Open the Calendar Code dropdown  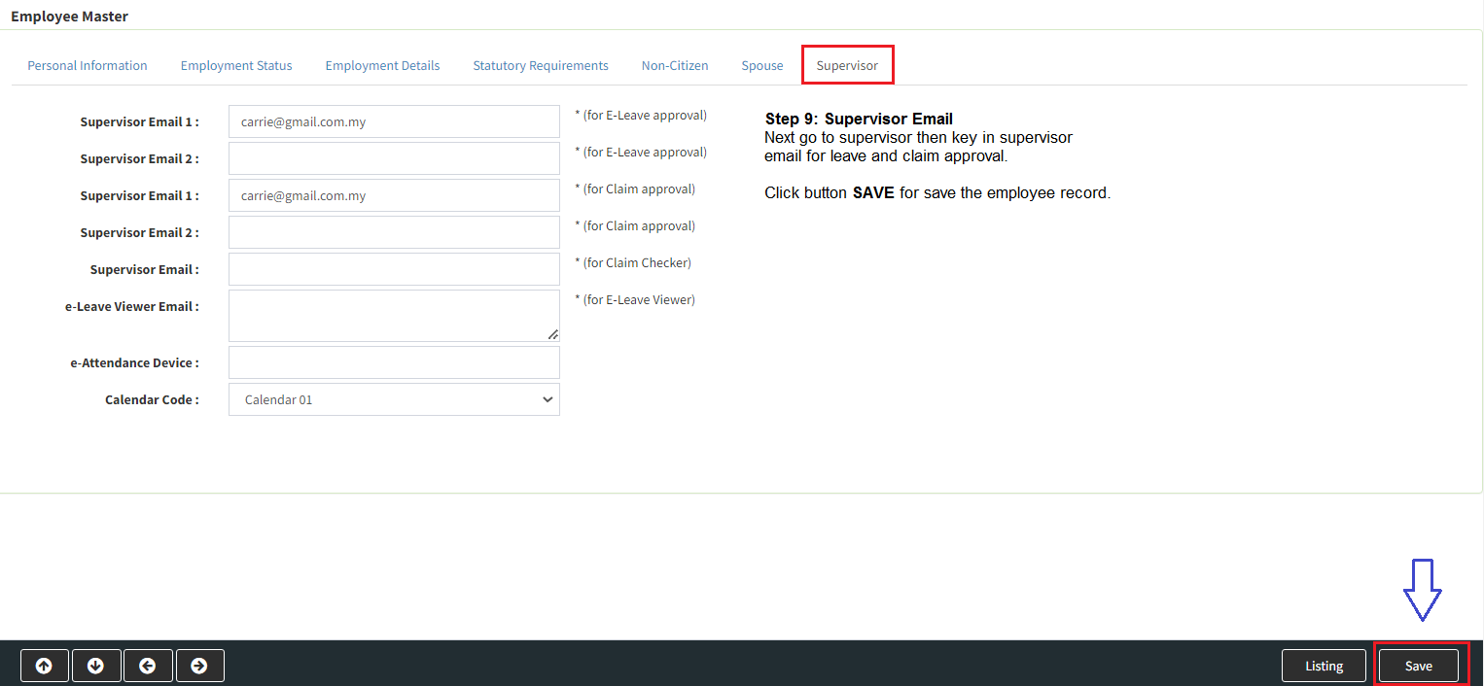coord(394,399)
